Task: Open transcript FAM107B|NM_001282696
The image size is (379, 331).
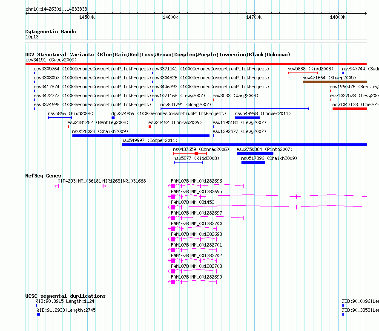Action: (196, 181)
